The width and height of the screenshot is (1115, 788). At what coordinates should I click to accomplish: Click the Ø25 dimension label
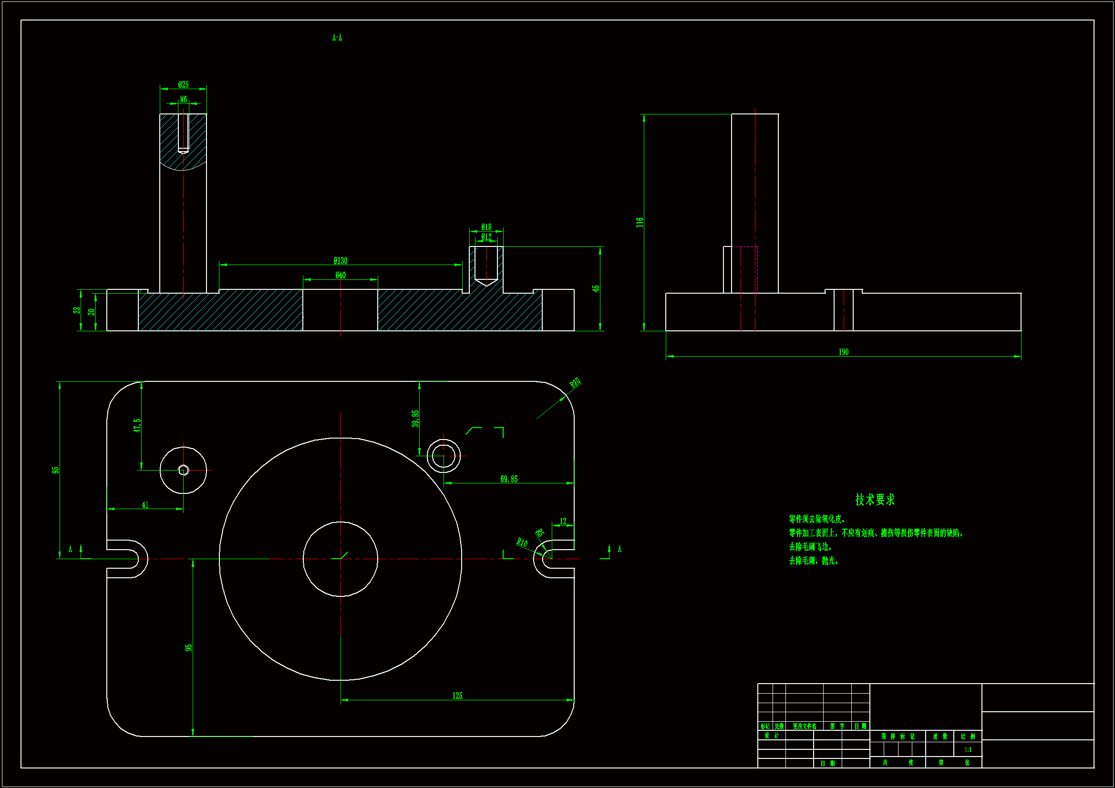(x=183, y=84)
